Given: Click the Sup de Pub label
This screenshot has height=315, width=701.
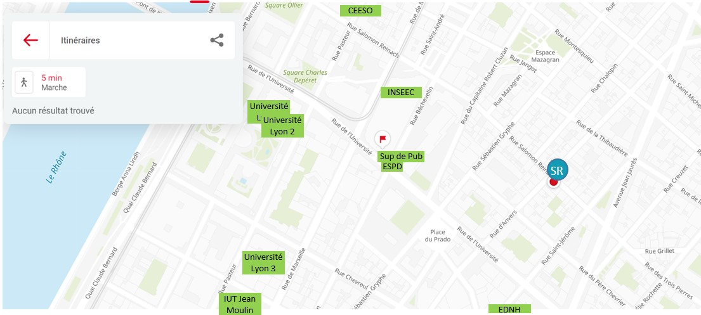Looking at the screenshot, I should coord(400,157).
